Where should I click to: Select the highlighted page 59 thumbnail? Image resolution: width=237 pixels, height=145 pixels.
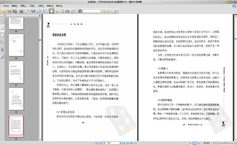click(x=16, y=126)
